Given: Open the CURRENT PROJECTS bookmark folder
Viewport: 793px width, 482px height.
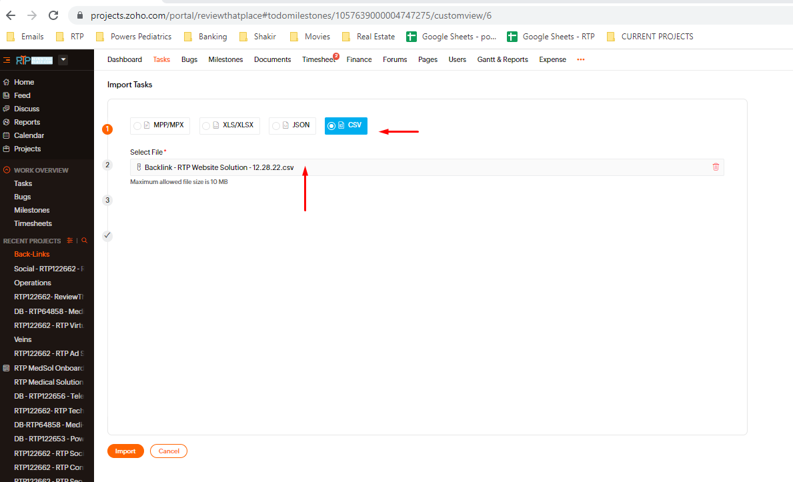Looking at the screenshot, I should (650, 37).
